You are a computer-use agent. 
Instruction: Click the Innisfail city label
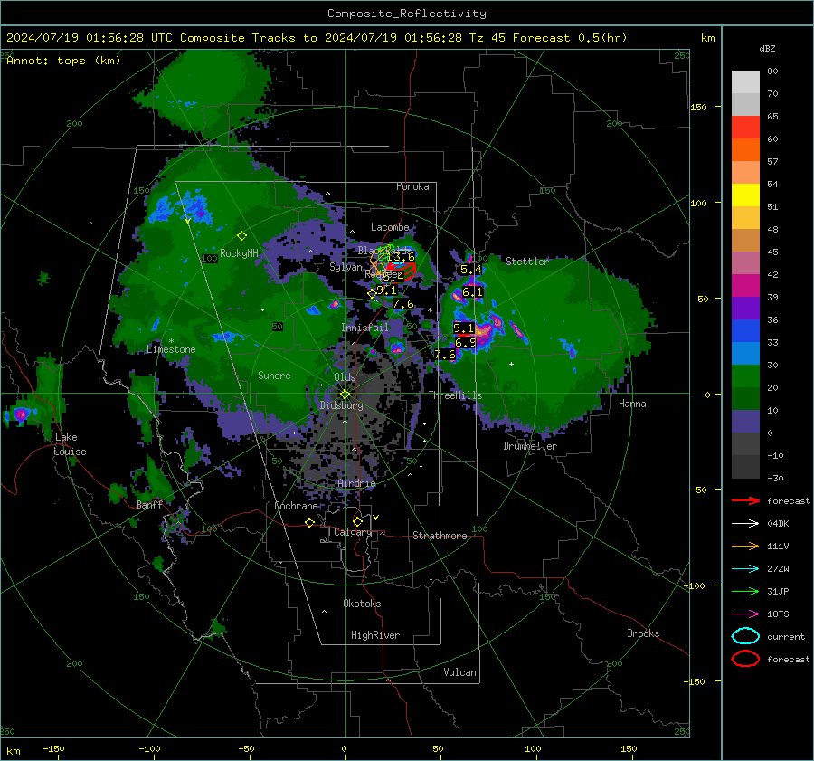pos(365,328)
